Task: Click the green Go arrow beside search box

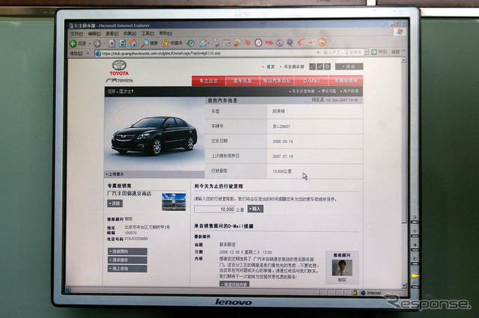Action: (x=374, y=52)
